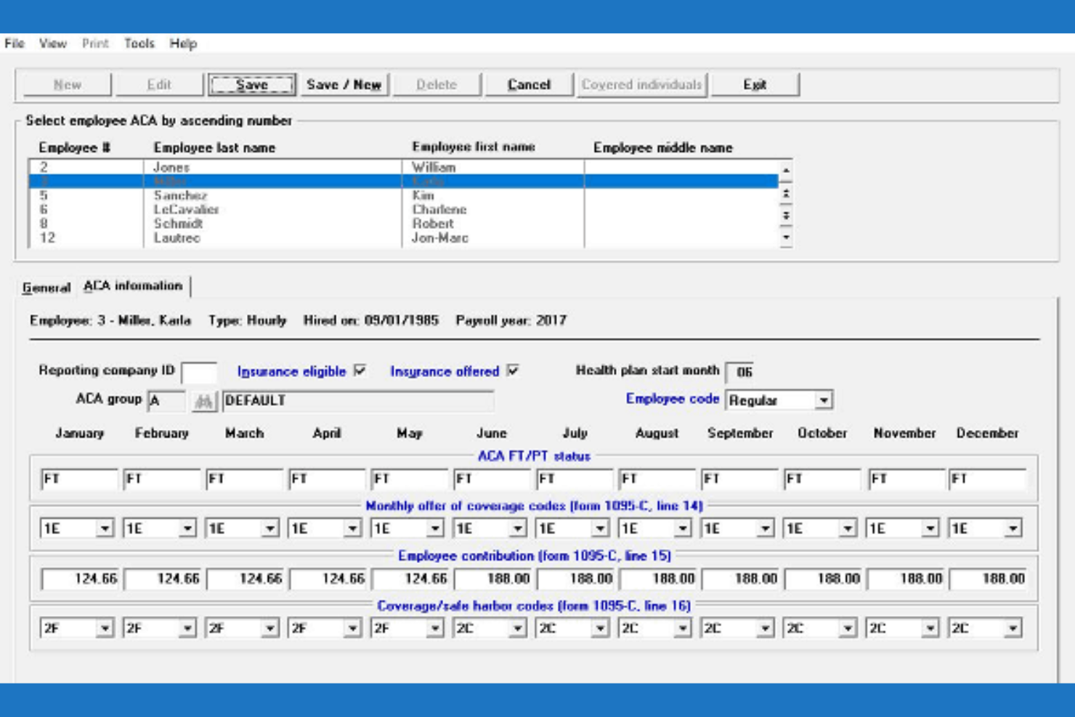This screenshot has height=717, width=1075.
Task: Click employee list page-up scroll arrow
Action: pos(786,193)
